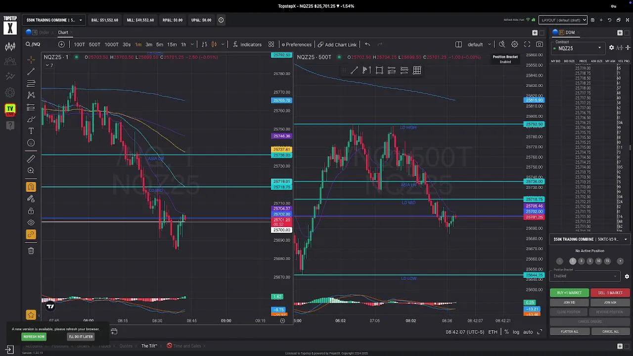Click the undo arrow in chart toolbar

[x=367, y=44]
